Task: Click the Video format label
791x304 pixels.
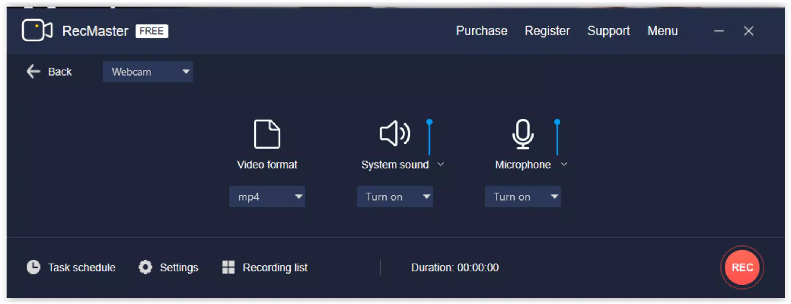Action: point(267,165)
